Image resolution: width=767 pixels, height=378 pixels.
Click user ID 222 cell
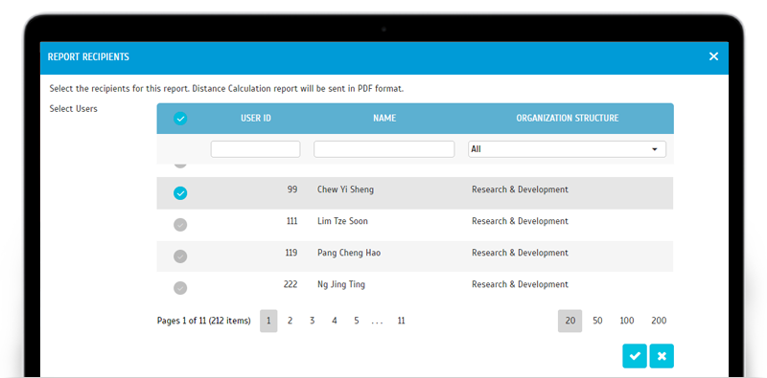tap(291, 284)
